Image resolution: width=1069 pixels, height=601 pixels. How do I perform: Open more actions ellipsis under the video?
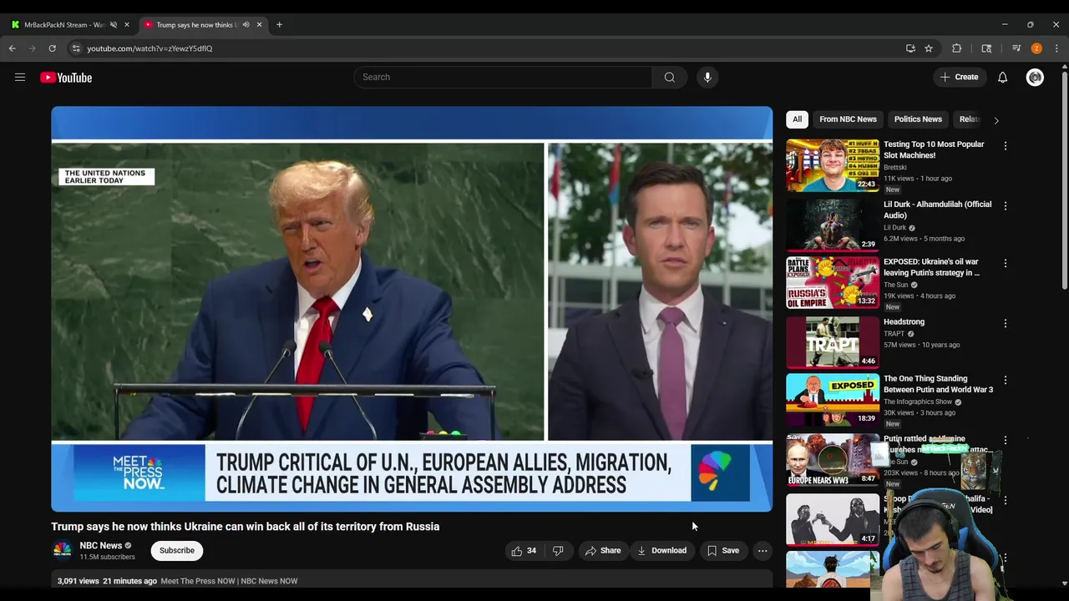pos(762,551)
